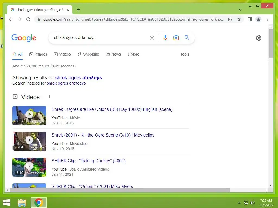
Task: Go to the Google logo homepage
Action: click(x=24, y=38)
